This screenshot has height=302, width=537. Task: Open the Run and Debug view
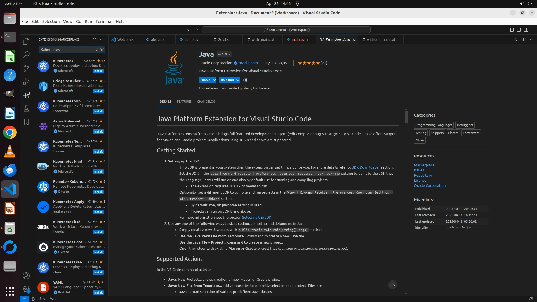coord(26,82)
